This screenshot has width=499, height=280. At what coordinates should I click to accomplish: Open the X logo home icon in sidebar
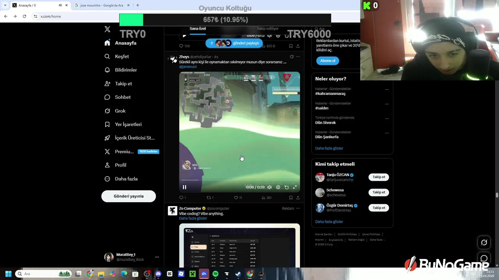(107, 29)
